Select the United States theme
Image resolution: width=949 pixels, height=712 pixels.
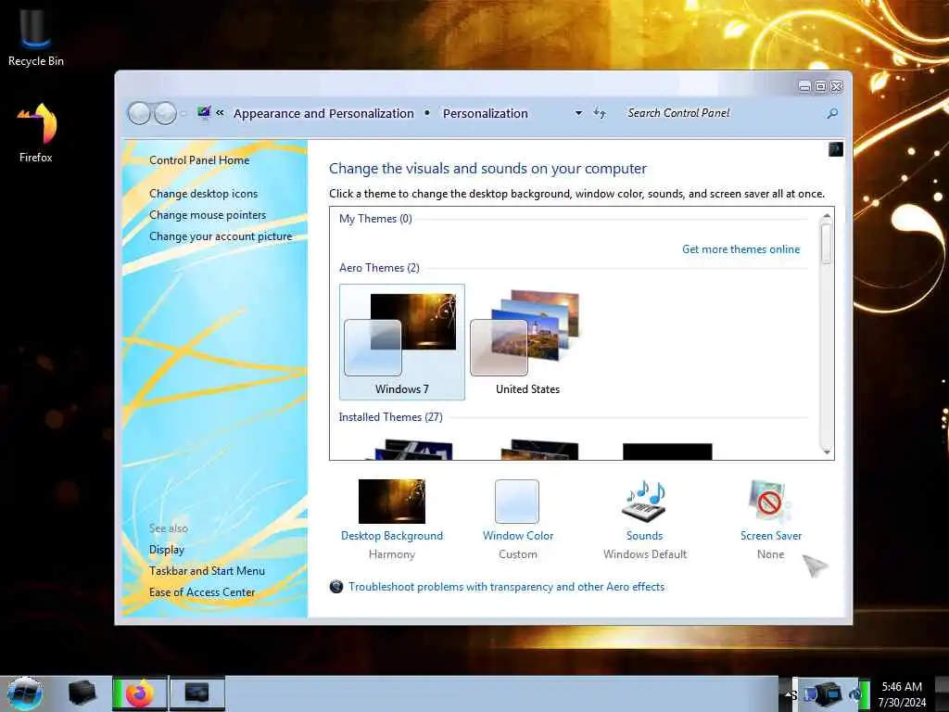(x=527, y=342)
